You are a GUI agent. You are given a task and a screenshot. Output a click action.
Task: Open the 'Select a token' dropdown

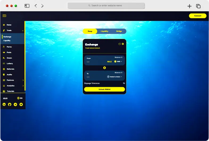click(x=115, y=77)
